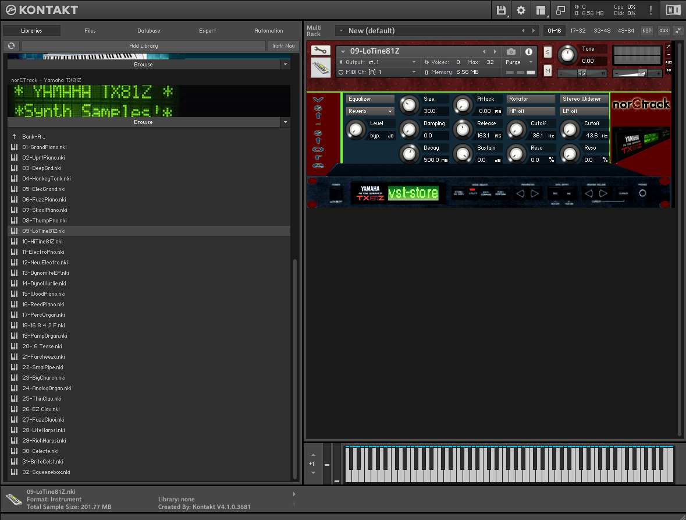This screenshot has width=686, height=520.
Task: Toggle the PV performance view button
Action: (669, 70)
